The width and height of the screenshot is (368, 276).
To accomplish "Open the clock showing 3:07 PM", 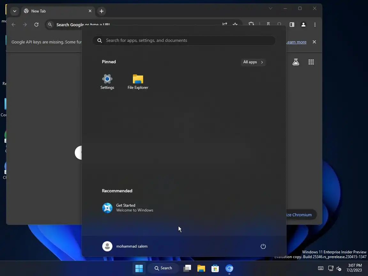I will [x=354, y=268].
